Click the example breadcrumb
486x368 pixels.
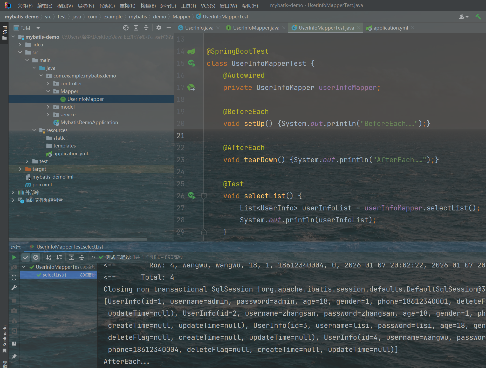click(113, 17)
